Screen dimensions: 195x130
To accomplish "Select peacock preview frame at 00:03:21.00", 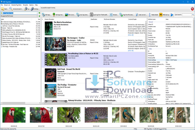I will click(96, 115).
